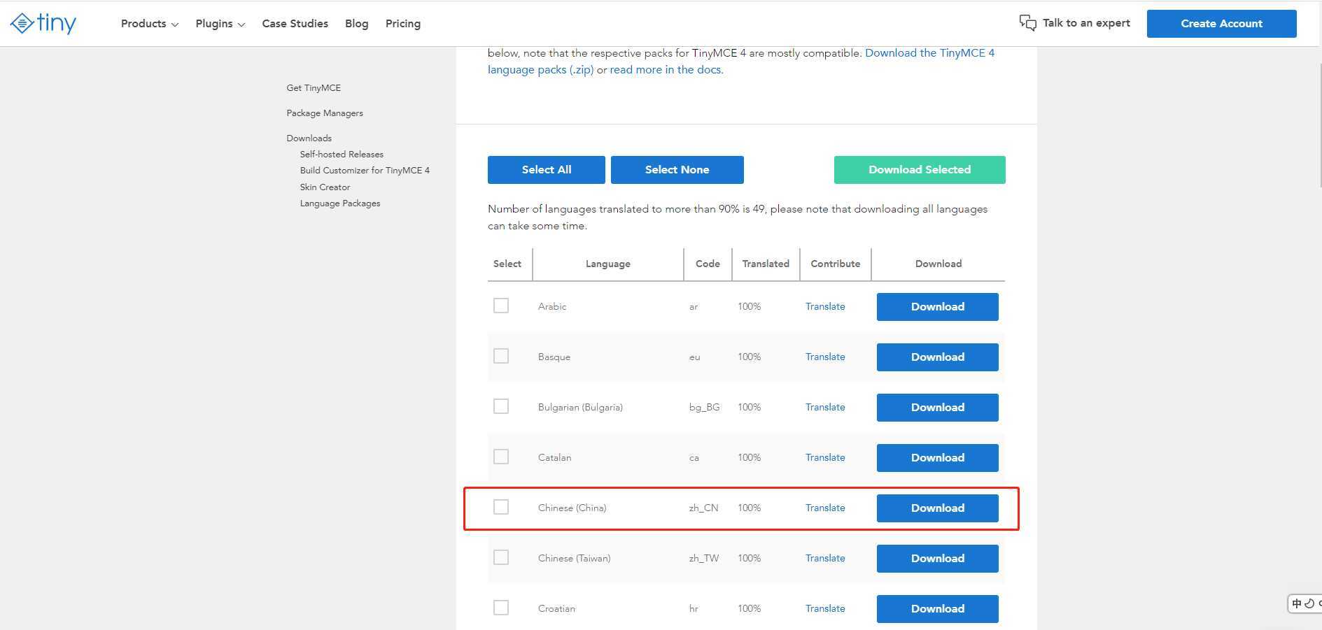Screen dimensions: 1322x630
Task: Click the page vertical scrollbar
Action: click(x=1320, y=126)
